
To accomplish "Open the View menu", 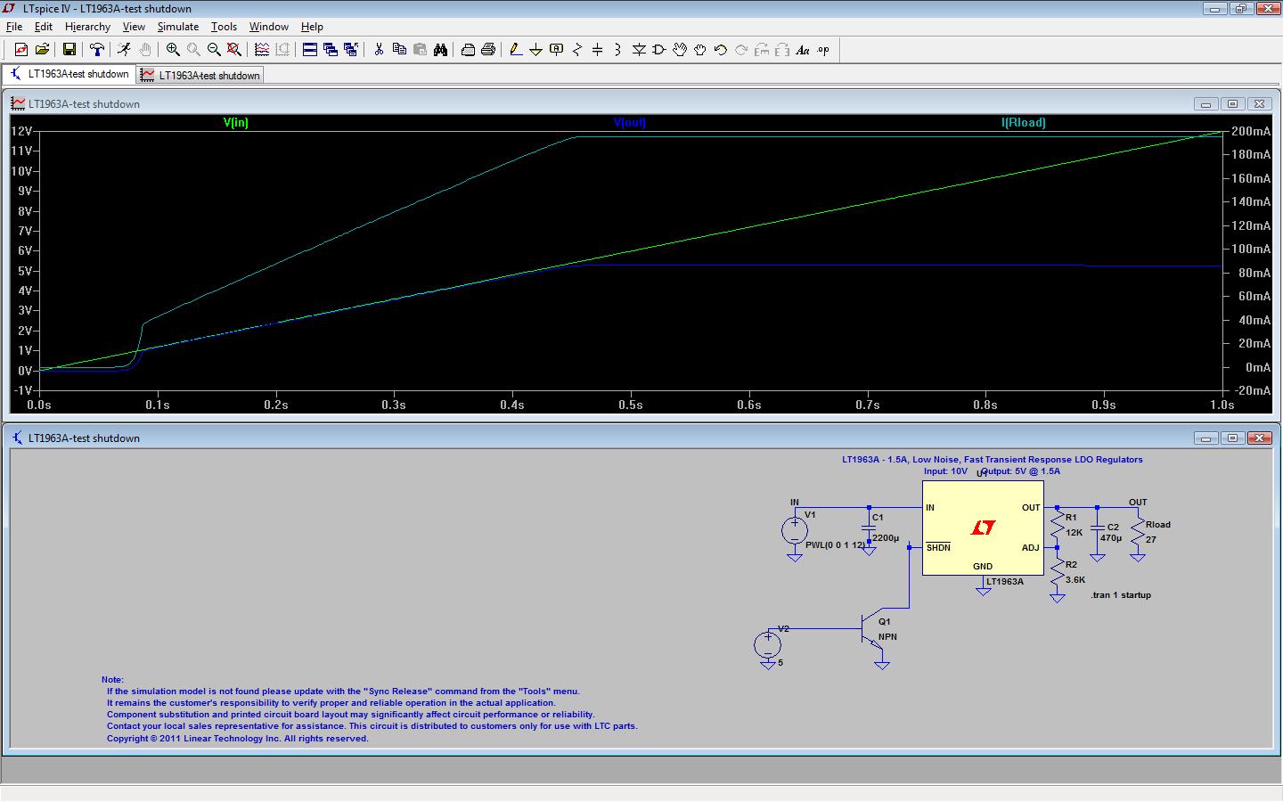I will pyautogui.click(x=134, y=27).
